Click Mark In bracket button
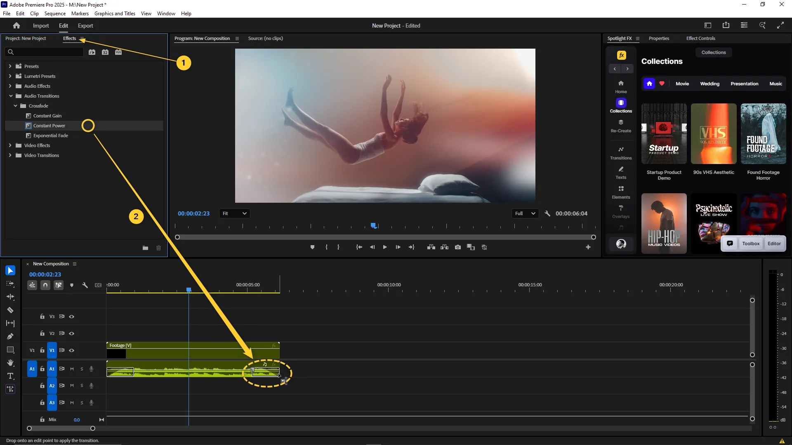Screen dimensions: 792x445 pyautogui.click(x=326, y=247)
